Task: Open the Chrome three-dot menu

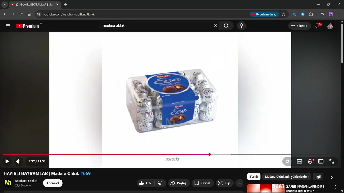Action: click(x=339, y=14)
